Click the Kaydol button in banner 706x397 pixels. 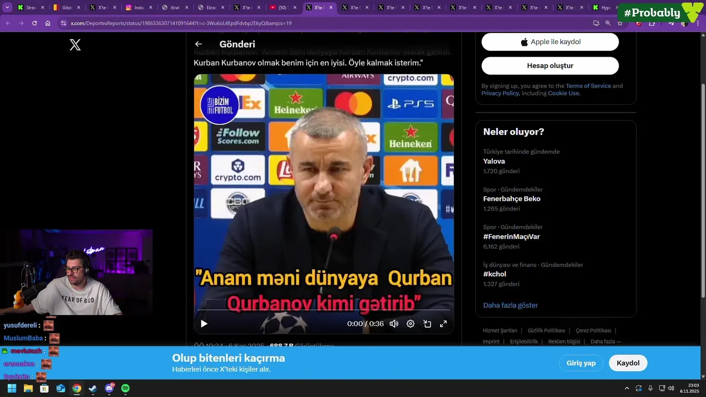[x=628, y=363]
